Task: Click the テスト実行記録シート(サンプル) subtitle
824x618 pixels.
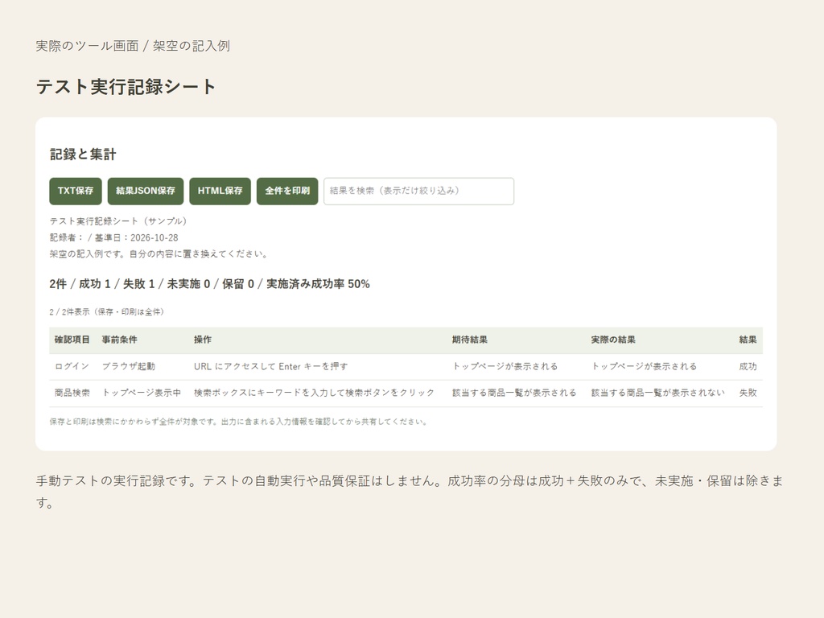Action: [118, 221]
